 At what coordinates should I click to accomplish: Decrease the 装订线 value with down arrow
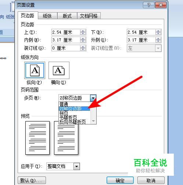tap(83, 49)
